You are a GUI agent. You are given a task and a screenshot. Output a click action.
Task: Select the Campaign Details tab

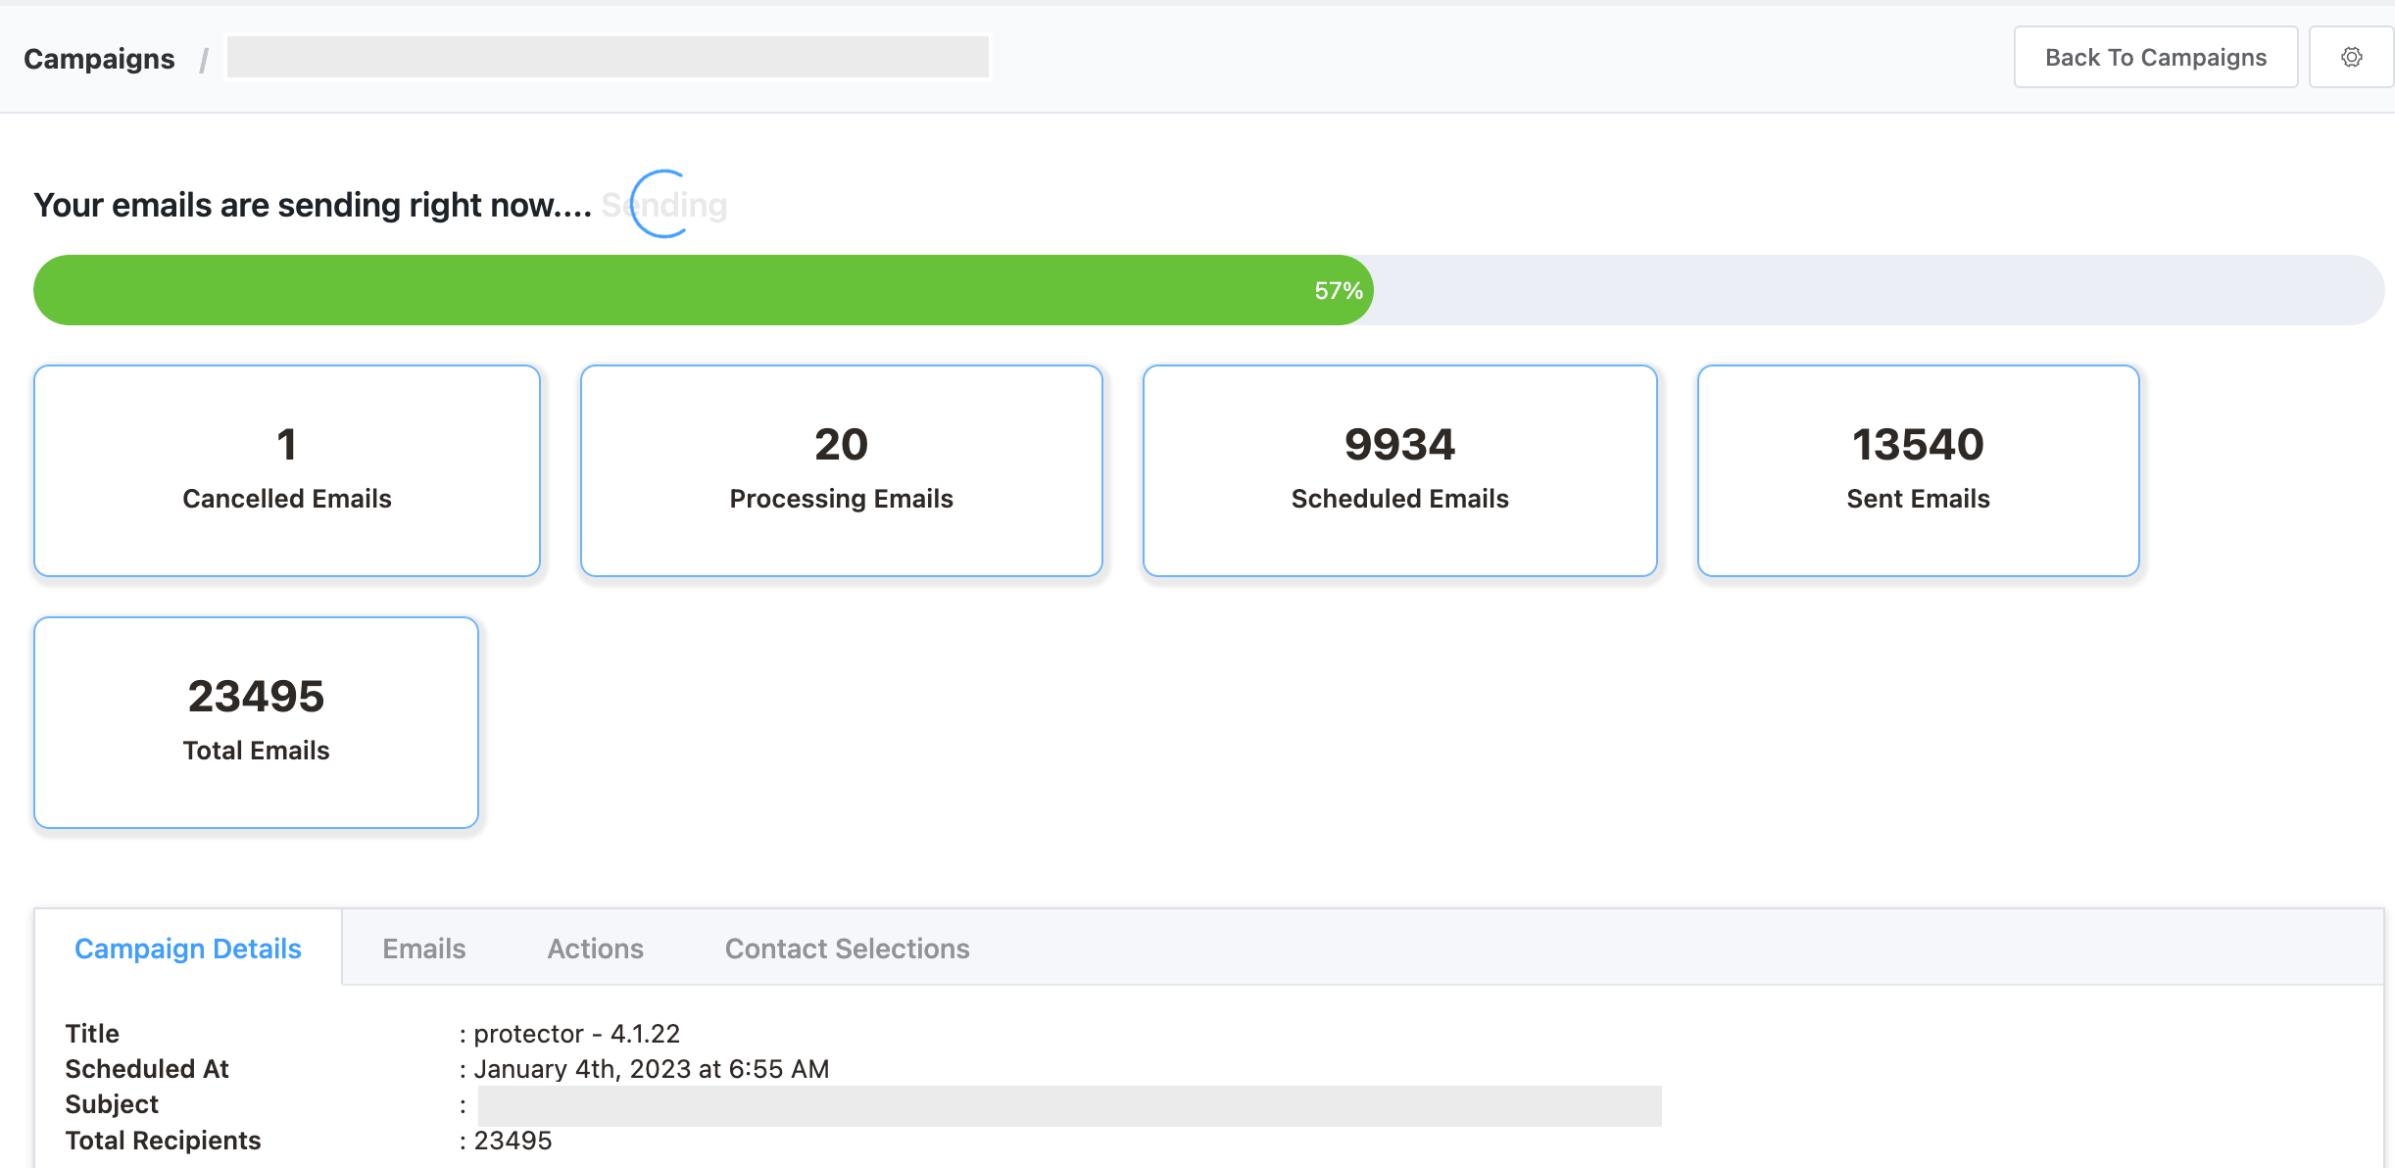click(188, 949)
